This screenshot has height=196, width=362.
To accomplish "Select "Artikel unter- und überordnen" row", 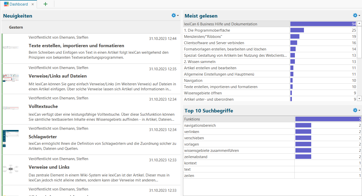I will click(x=270, y=99).
